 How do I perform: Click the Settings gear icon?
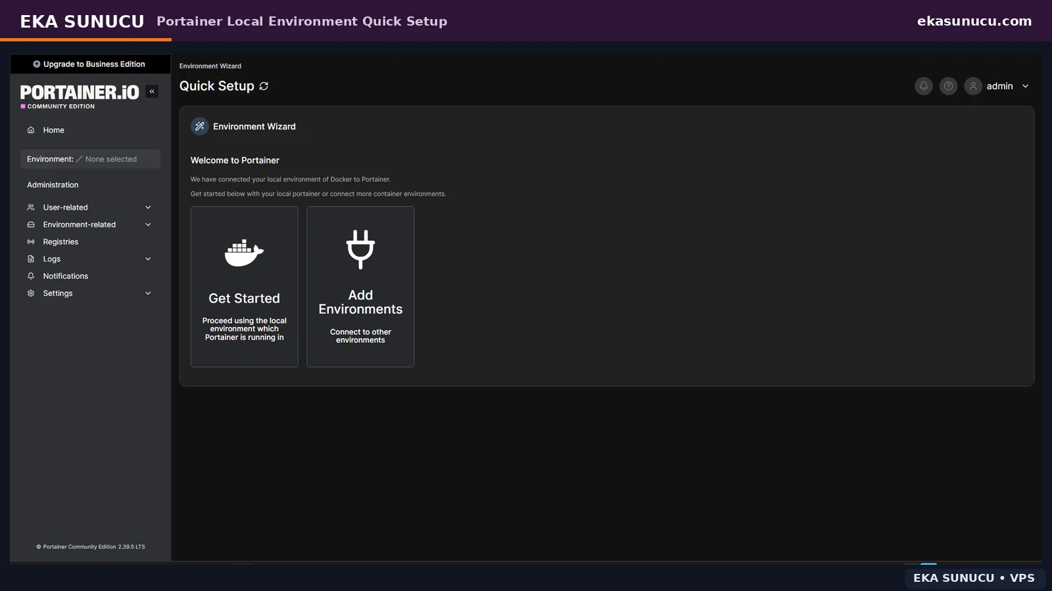point(31,294)
